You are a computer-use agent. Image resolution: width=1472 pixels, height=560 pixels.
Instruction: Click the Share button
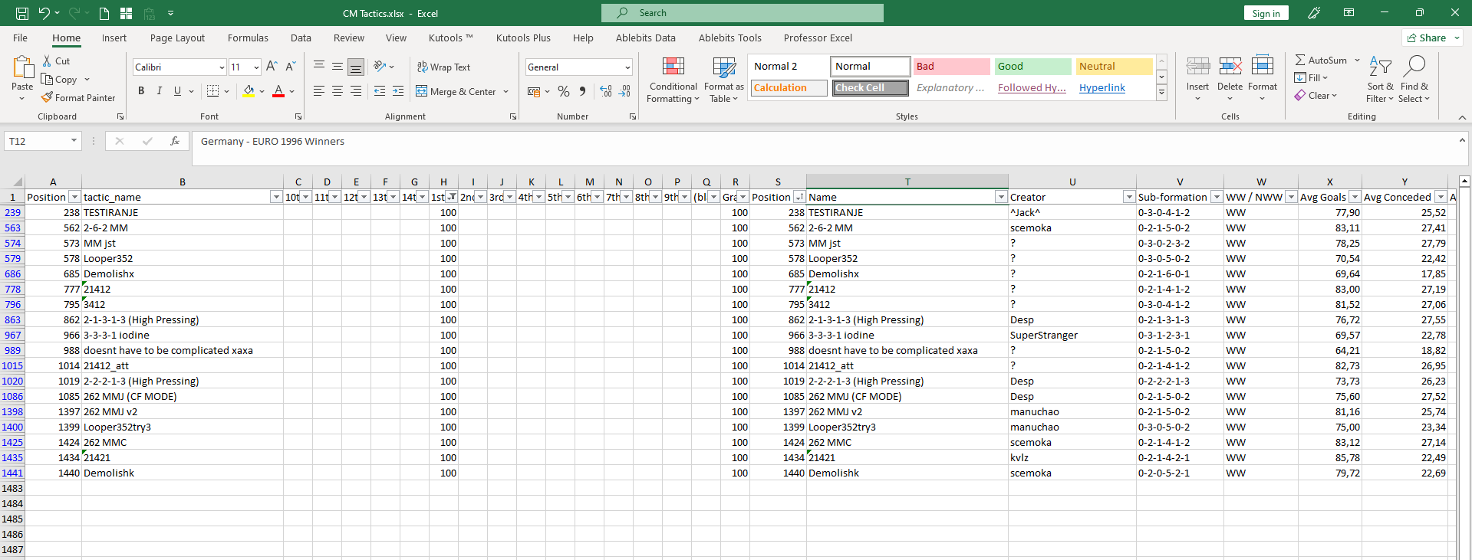tap(1432, 38)
